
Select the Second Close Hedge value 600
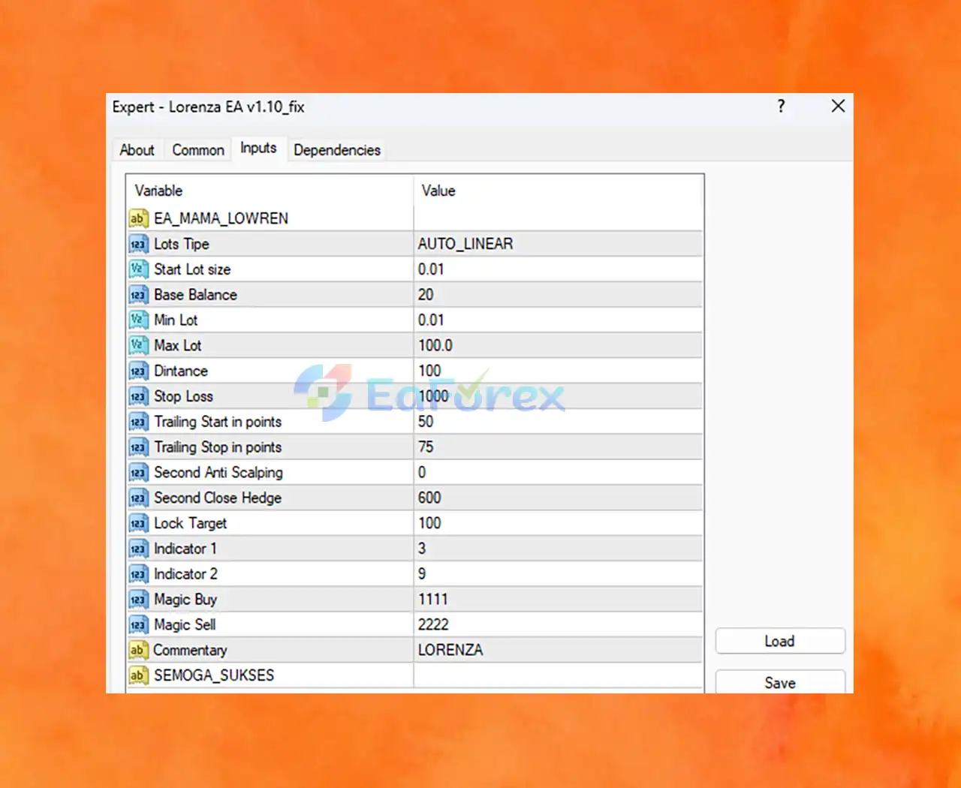558,498
